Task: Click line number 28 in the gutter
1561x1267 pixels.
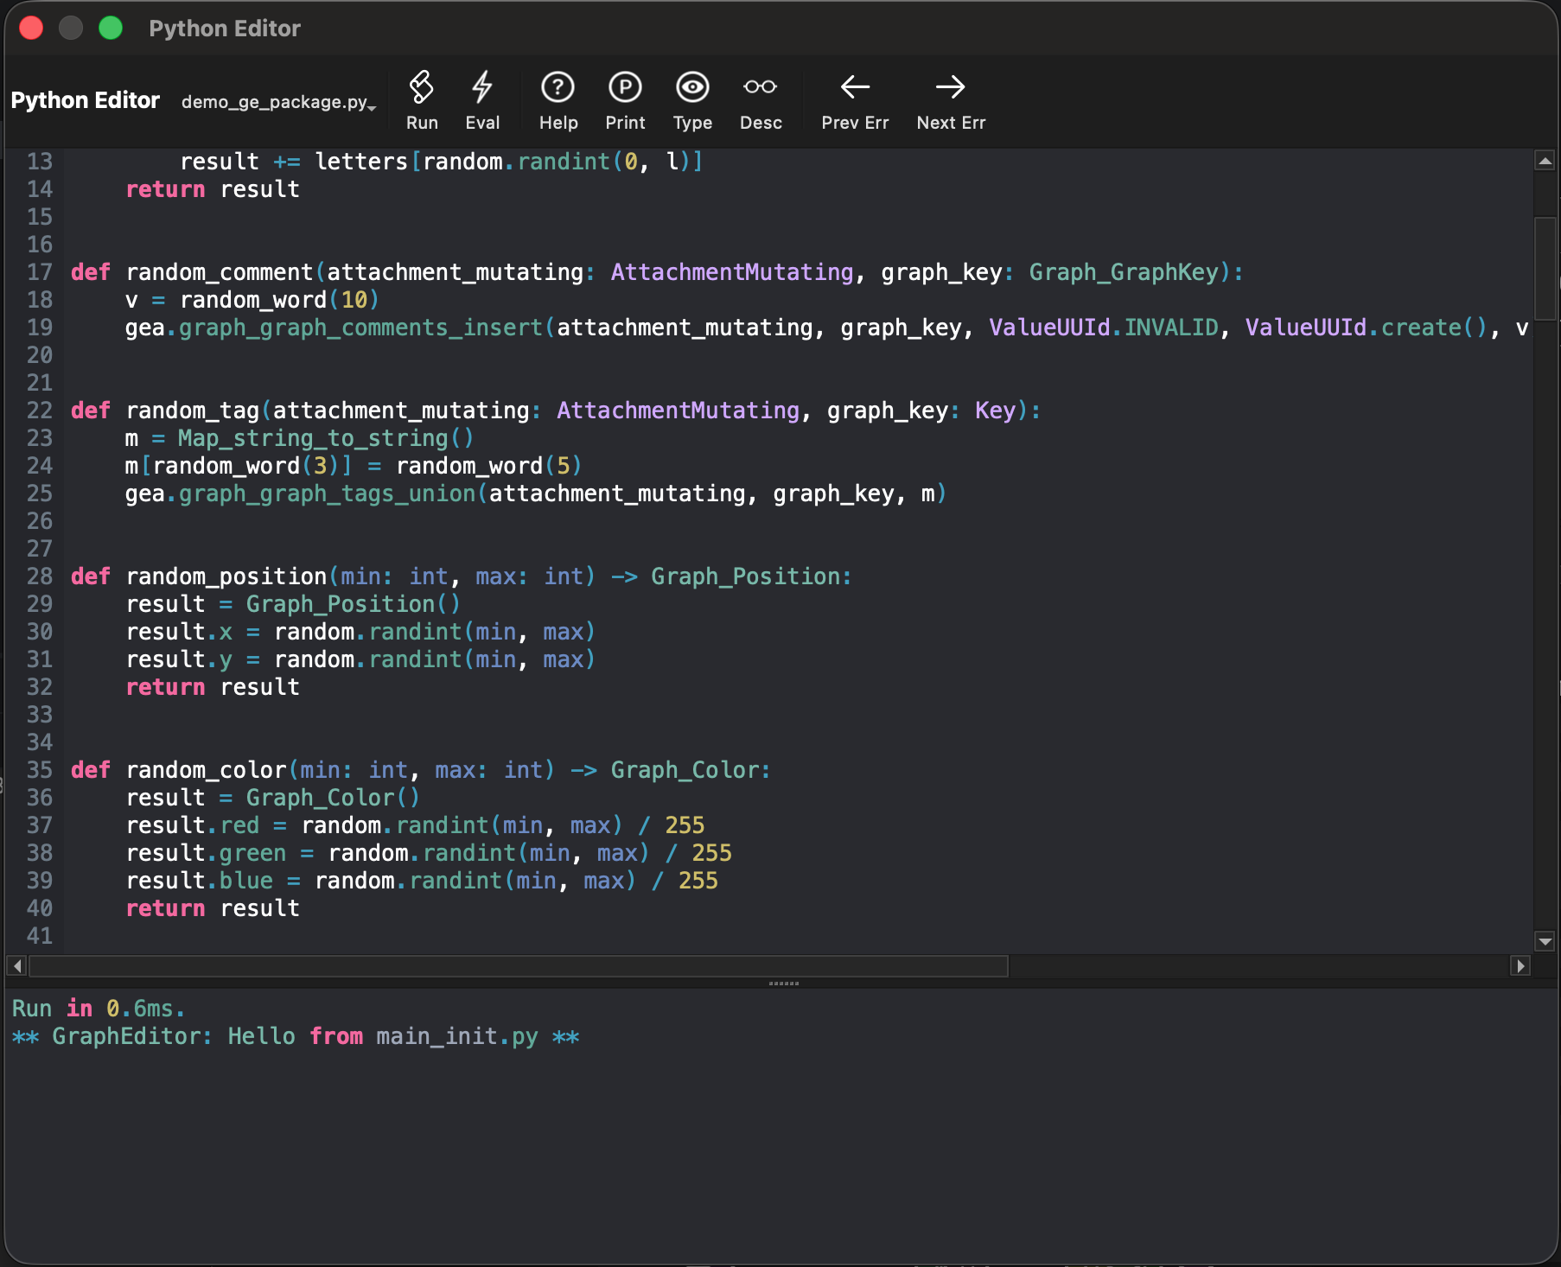Action: coord(39,576)
